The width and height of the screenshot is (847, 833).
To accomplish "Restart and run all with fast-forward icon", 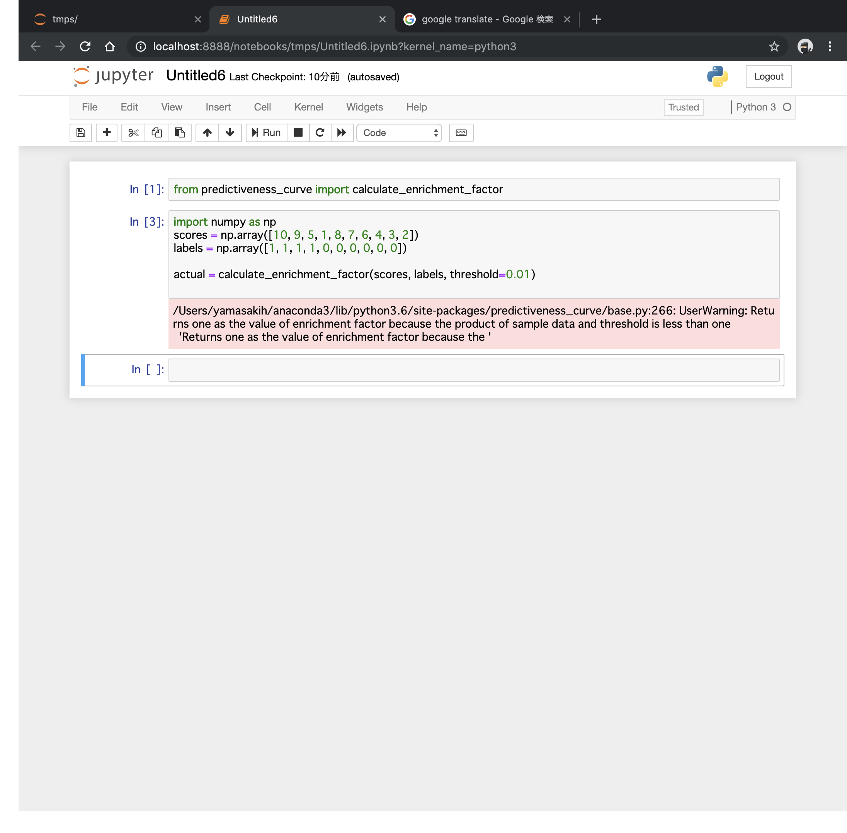I will (x=342, y=133).
